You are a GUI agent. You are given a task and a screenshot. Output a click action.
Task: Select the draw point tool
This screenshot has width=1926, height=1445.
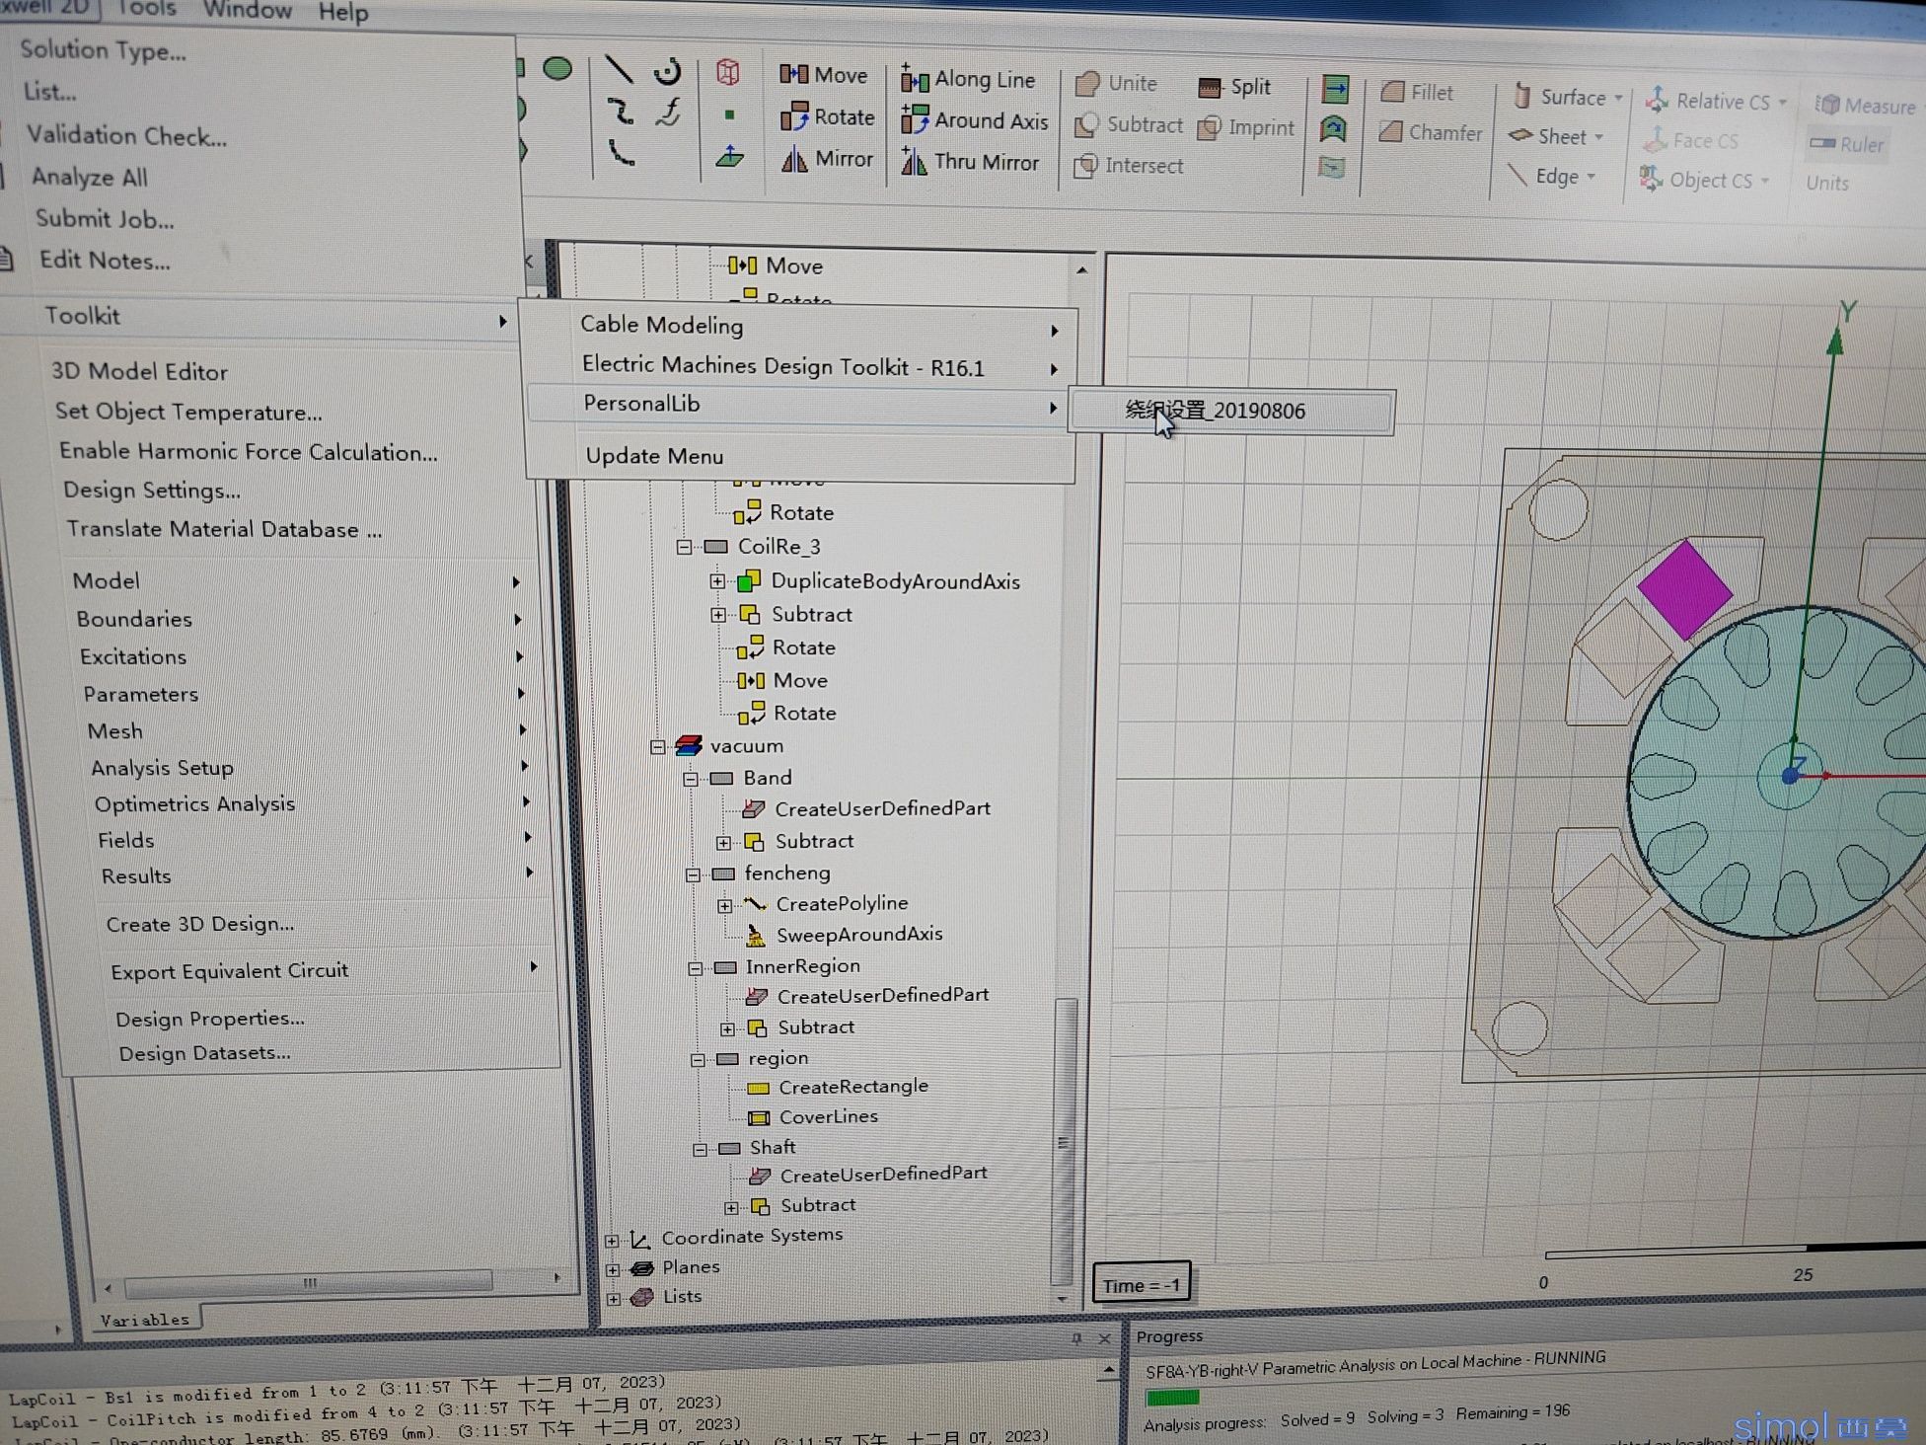click(x=729, y=114)
